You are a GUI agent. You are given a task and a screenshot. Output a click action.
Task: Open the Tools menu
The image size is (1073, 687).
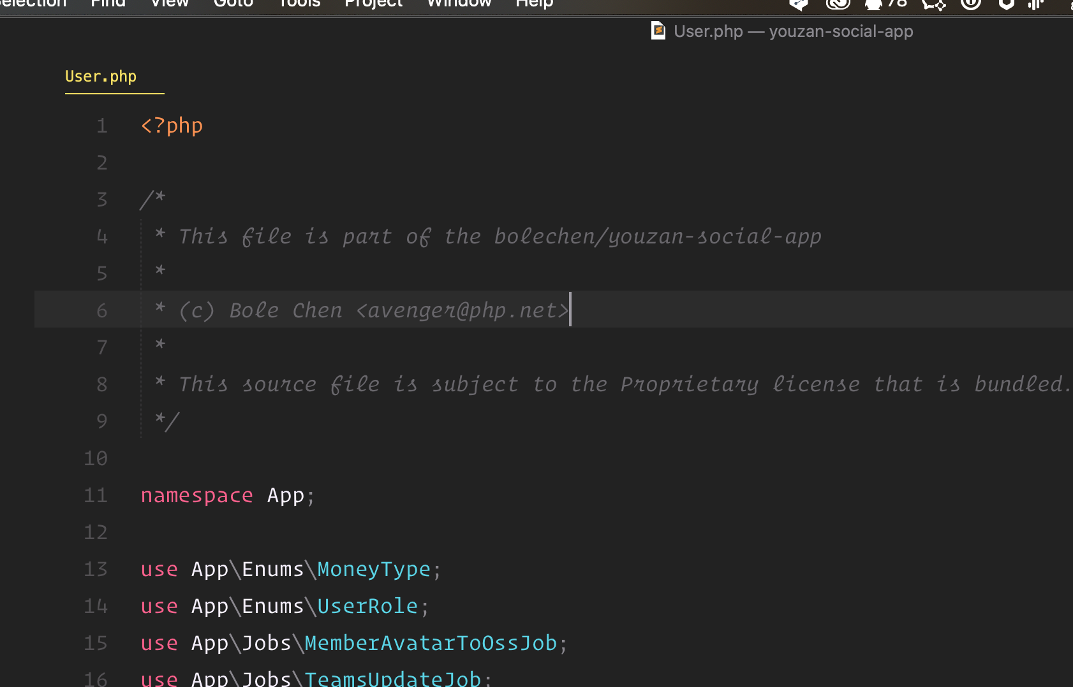(x=299, y=4)
